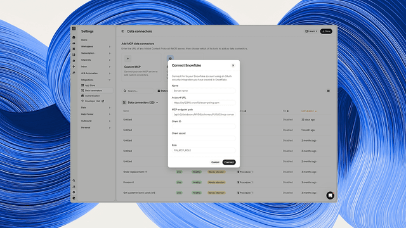Expand the AI & Automation section
The image size is (406, 228).
(x=96, y=73)
